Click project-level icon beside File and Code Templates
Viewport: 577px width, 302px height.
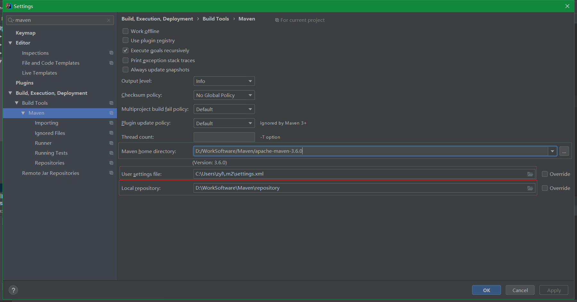[x=111, y=63]
